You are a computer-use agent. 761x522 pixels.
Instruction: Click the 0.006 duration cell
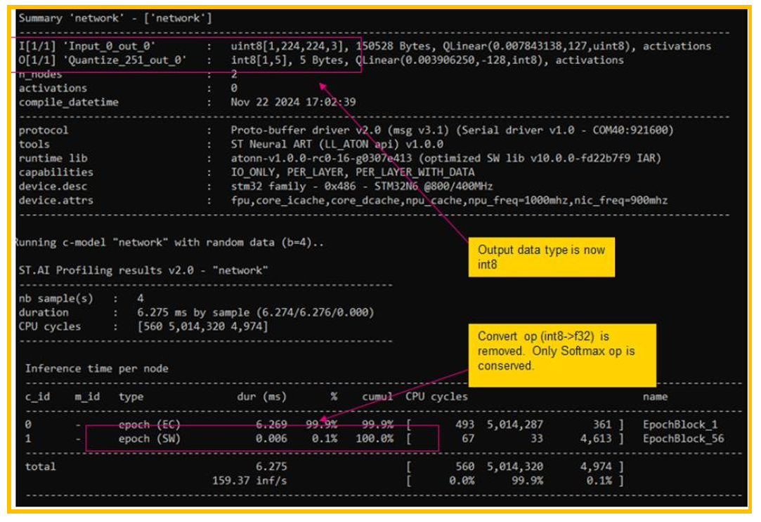271,439
